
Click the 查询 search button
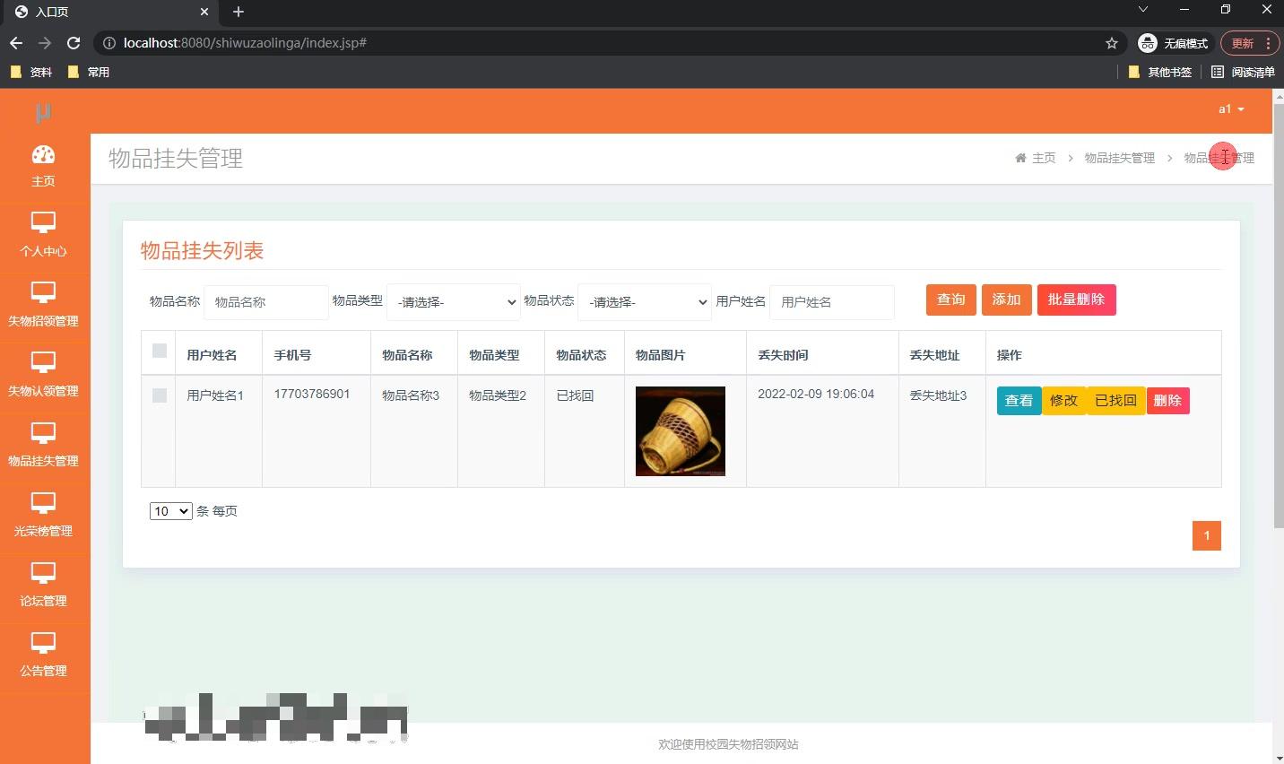(x=950, y=300)
